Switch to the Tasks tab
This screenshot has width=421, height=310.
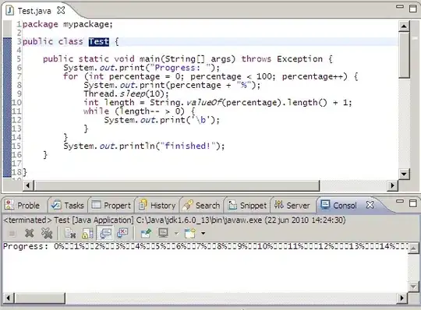[68, 206]
